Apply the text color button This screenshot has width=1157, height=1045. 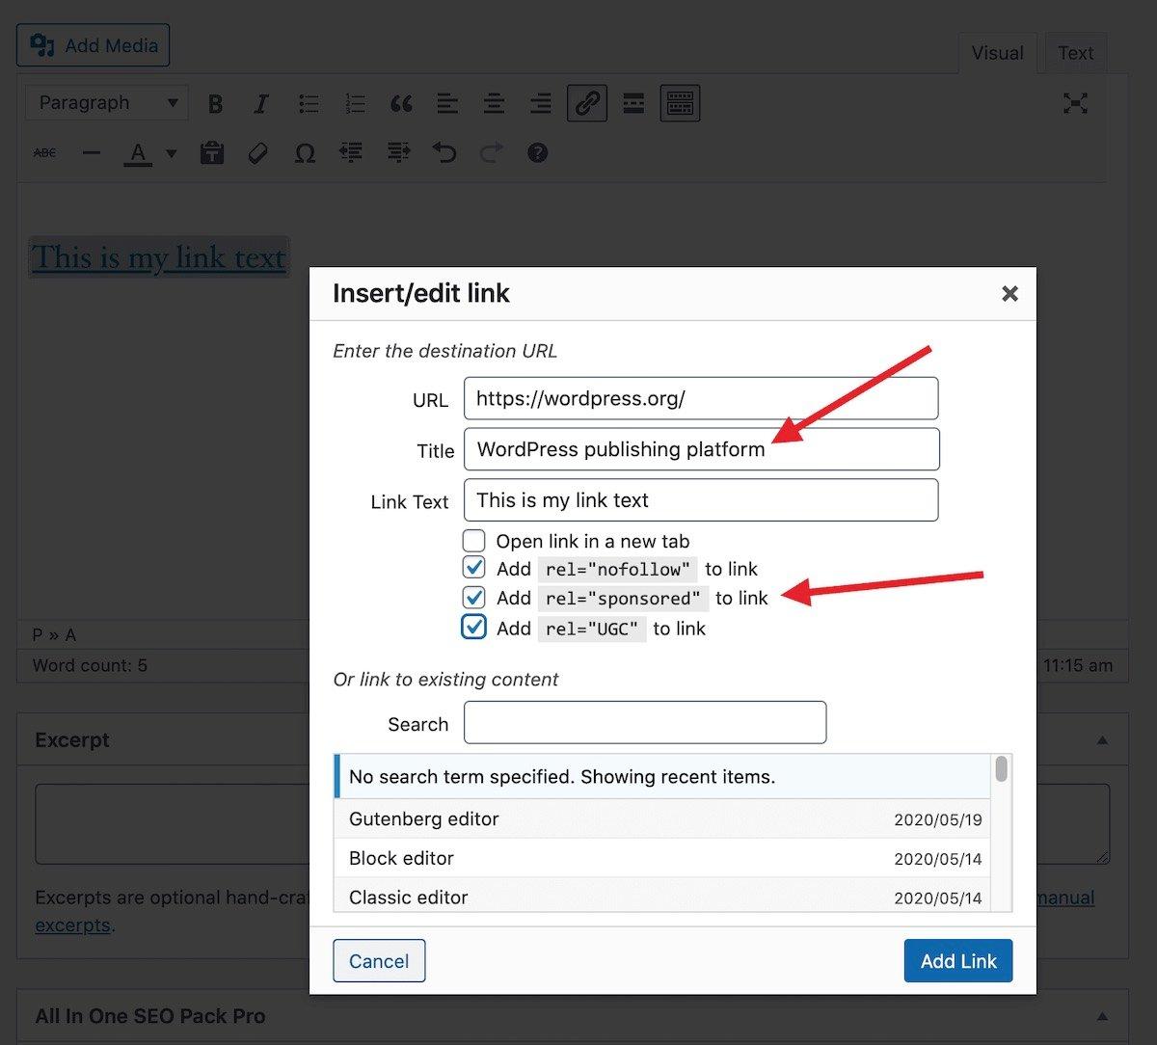click(x=139, y=152)
